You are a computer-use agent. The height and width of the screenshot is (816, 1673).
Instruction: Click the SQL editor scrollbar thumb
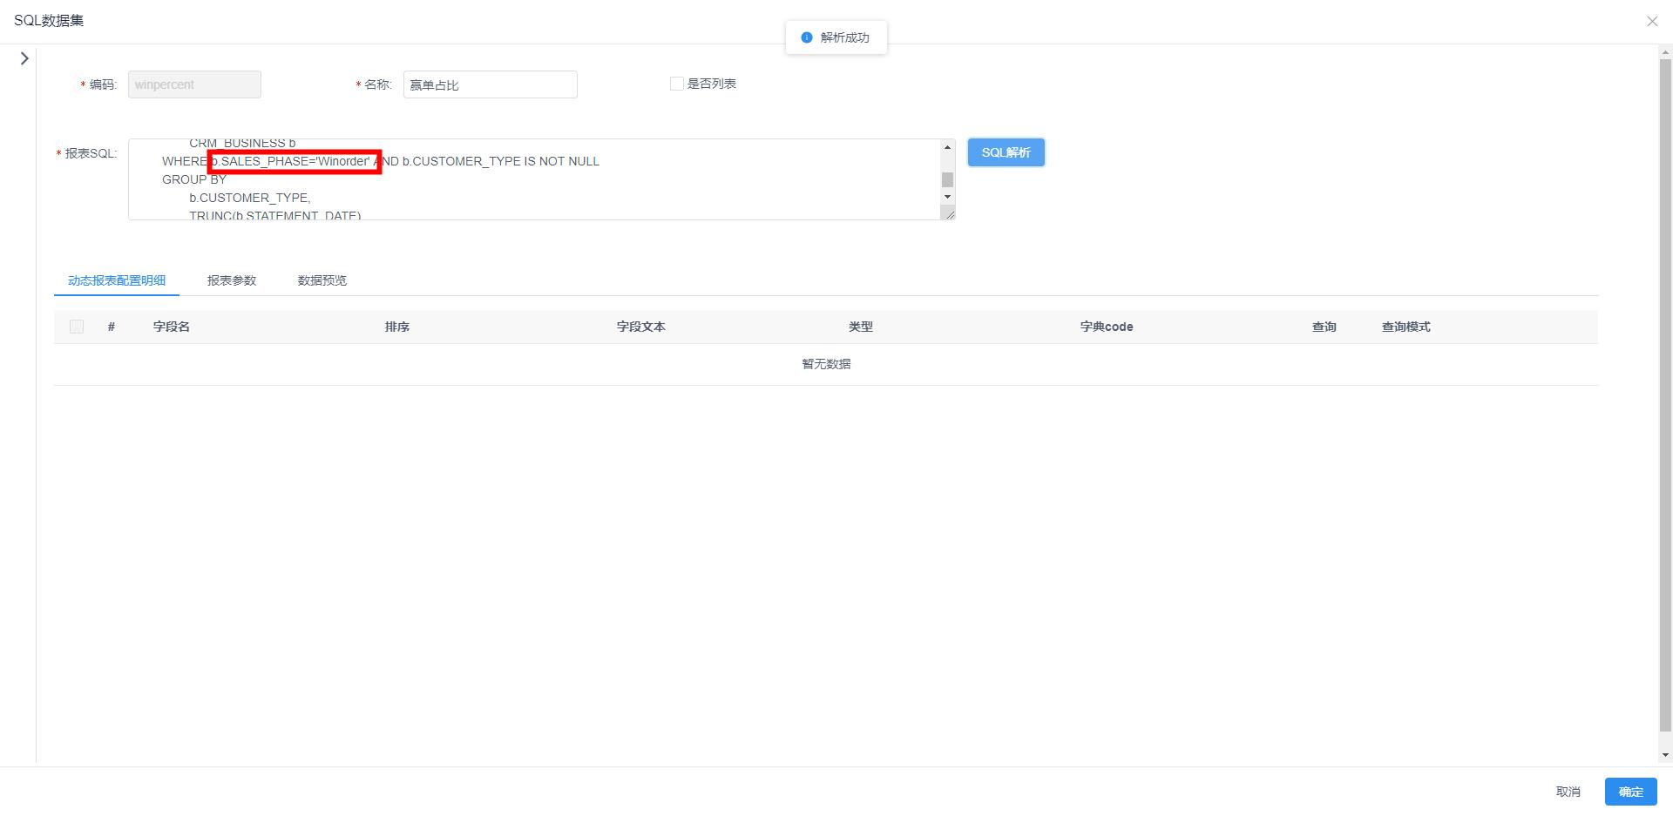947,179
